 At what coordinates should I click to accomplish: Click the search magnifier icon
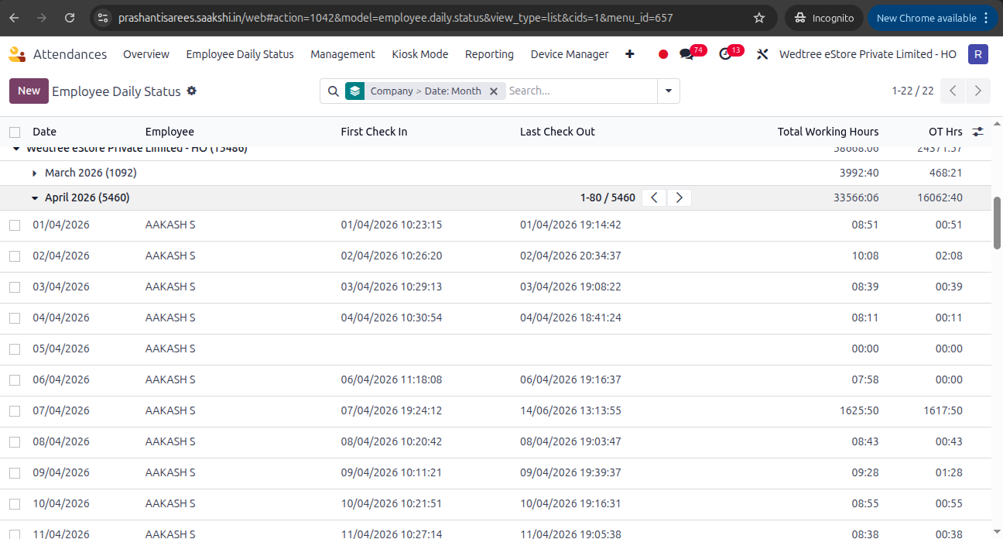(333, 91)
